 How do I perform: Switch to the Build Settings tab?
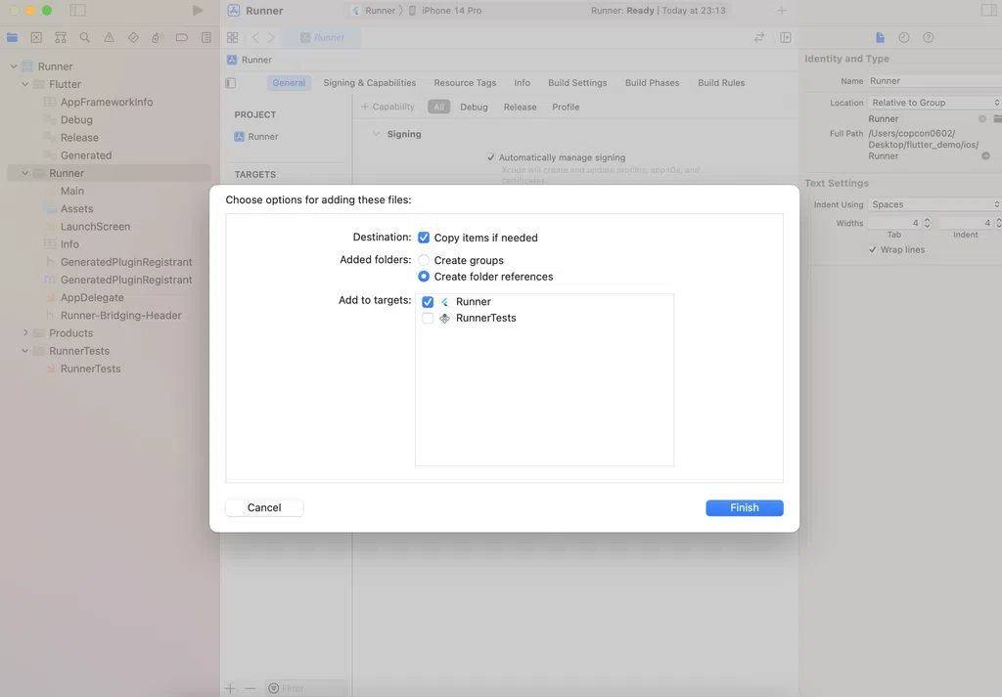(x=577, y=83)
